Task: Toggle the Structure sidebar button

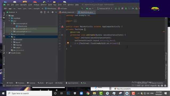Action: [x=4, y=49]
